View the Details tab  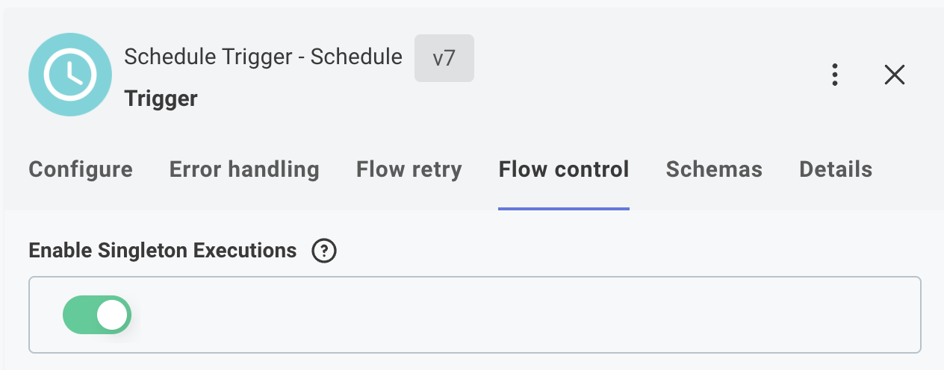pyautogui.click(x=836, y=169)
